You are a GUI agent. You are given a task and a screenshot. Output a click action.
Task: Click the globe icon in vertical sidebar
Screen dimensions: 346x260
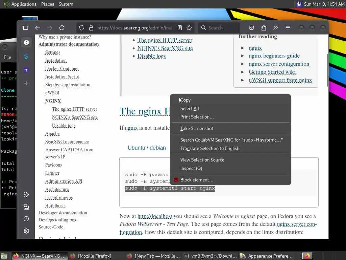[x=26, y=42]
